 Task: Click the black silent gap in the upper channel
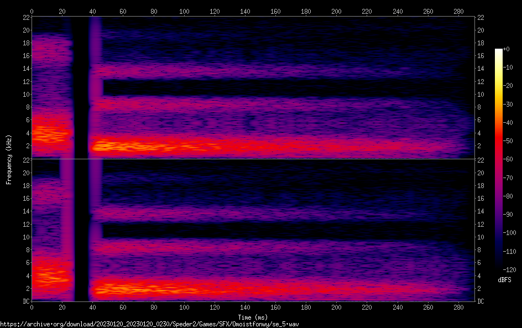(x=81, y=88)
